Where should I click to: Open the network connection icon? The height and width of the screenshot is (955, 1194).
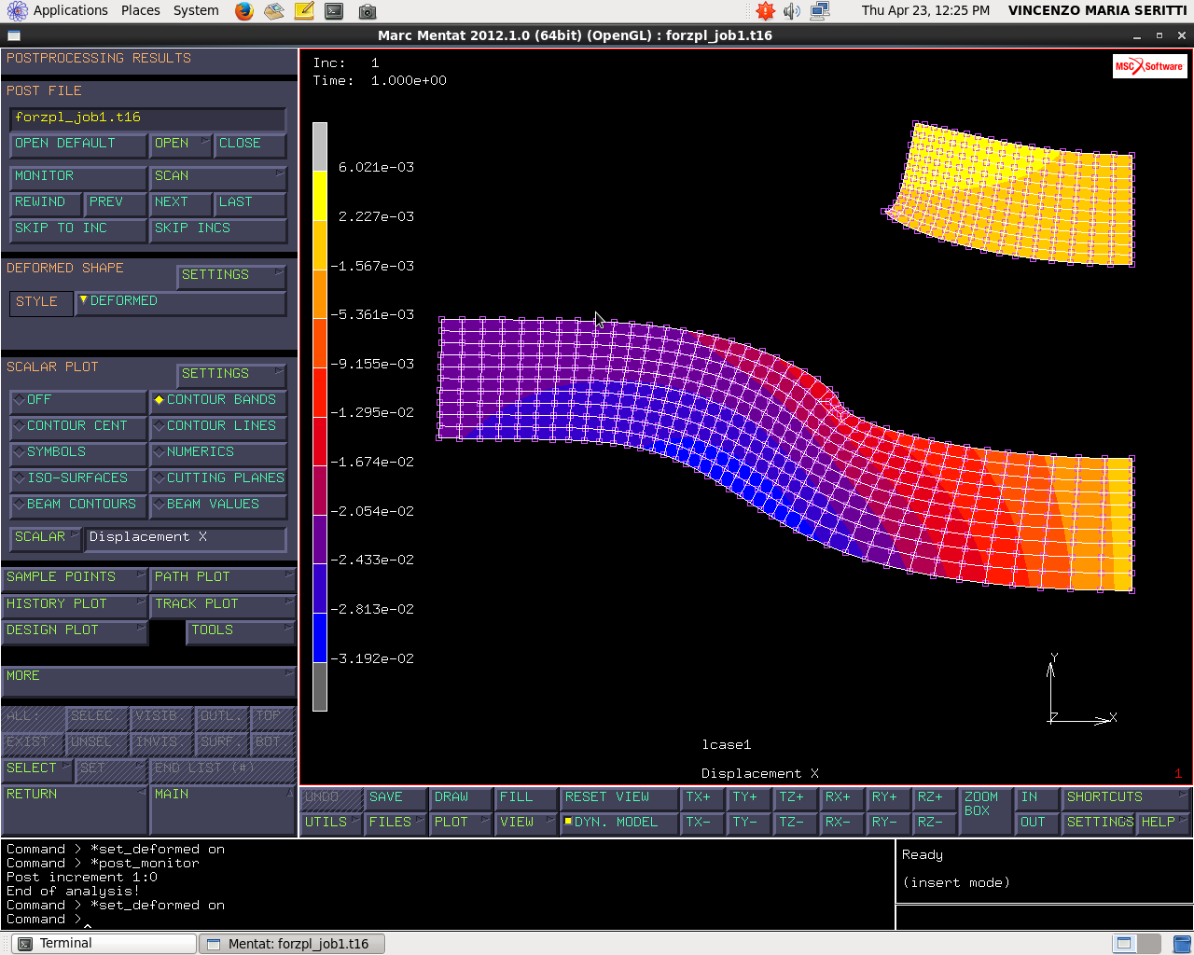pyautogui.click(x=820, y=11)
